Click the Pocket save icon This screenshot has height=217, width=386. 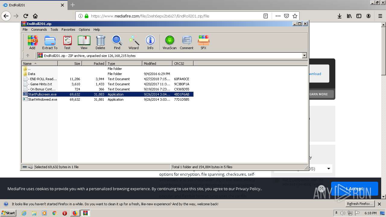click(x=286, y=16)
